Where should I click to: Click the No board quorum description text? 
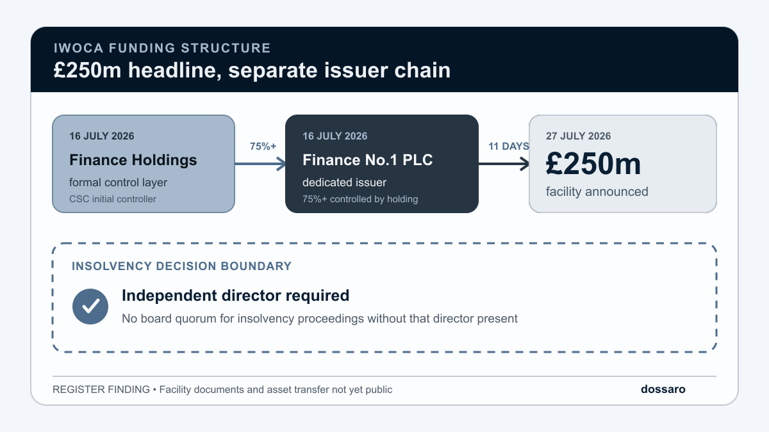tap(320, 318)
